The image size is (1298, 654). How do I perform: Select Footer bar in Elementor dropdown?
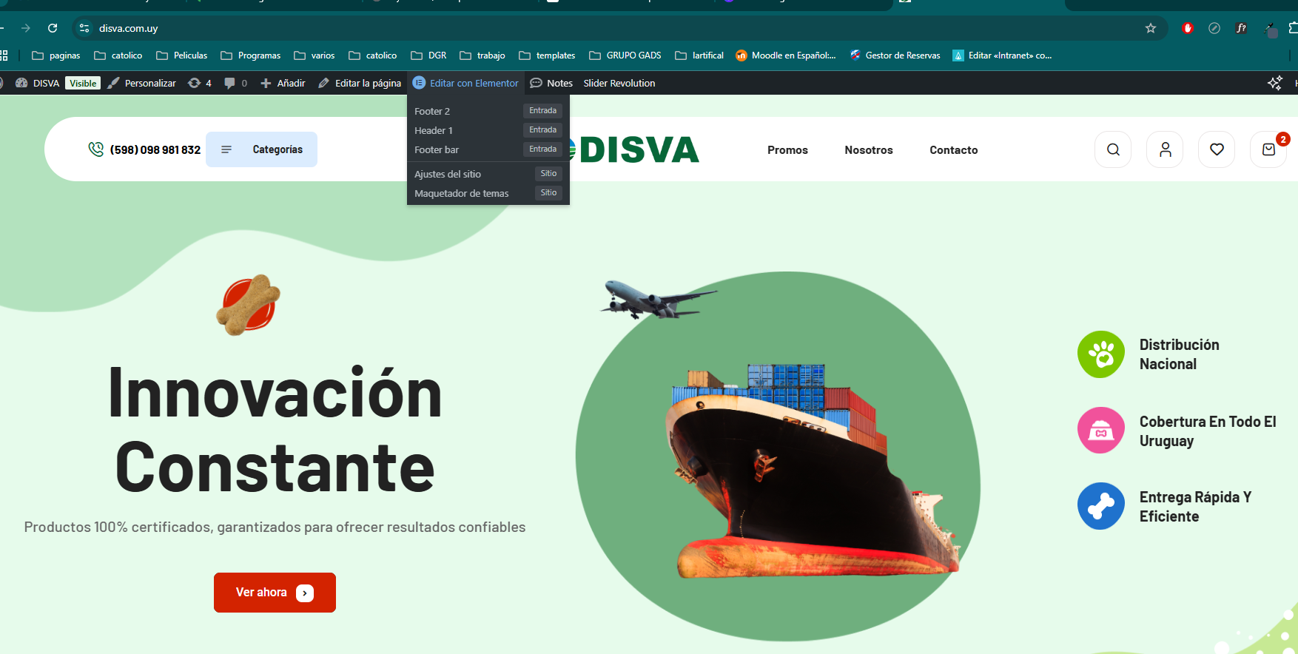488,149
